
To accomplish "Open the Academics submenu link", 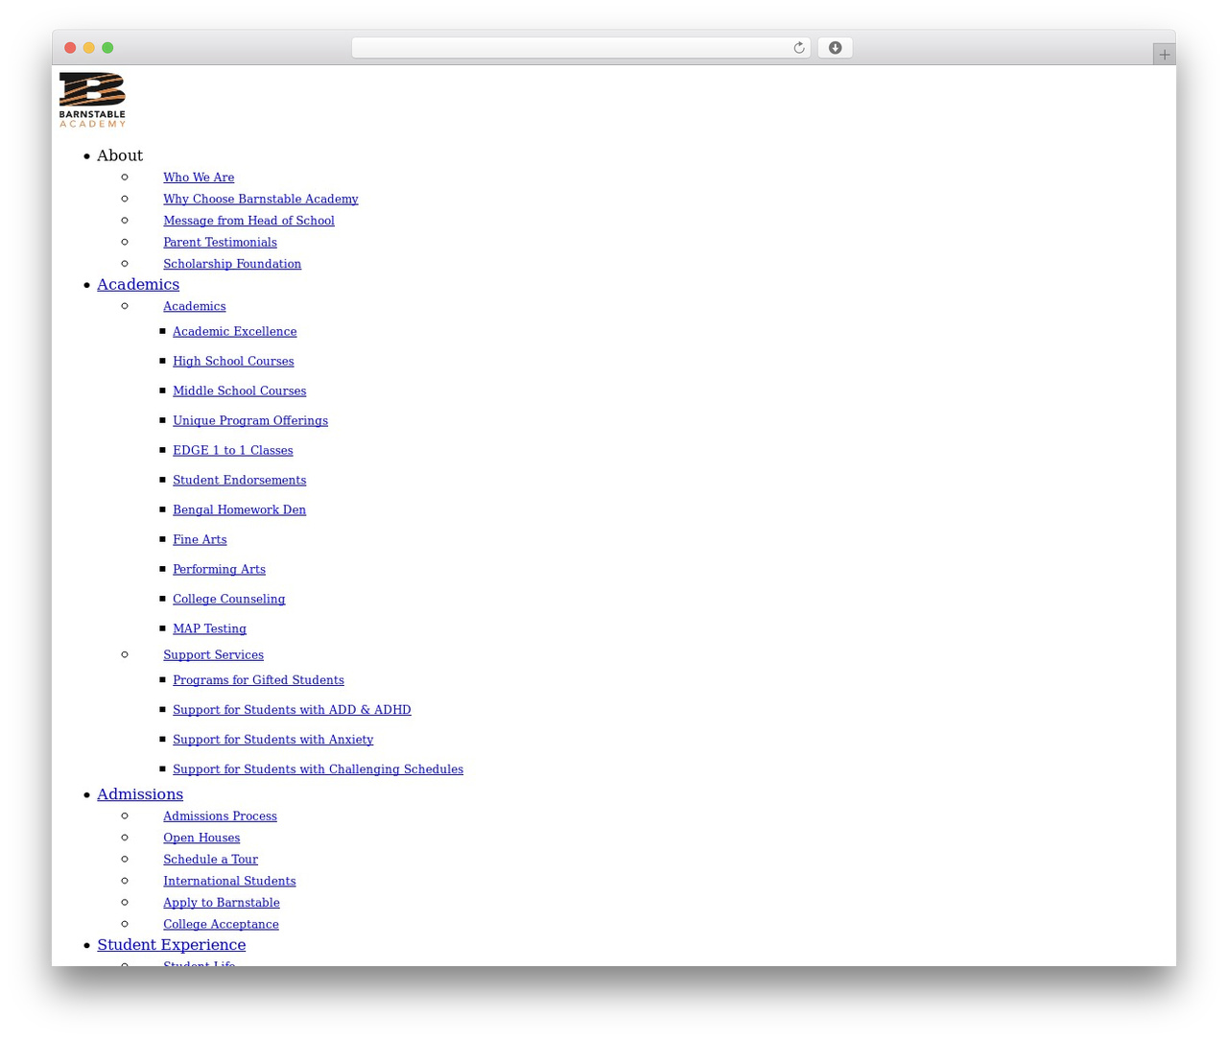I will [195, 306].
